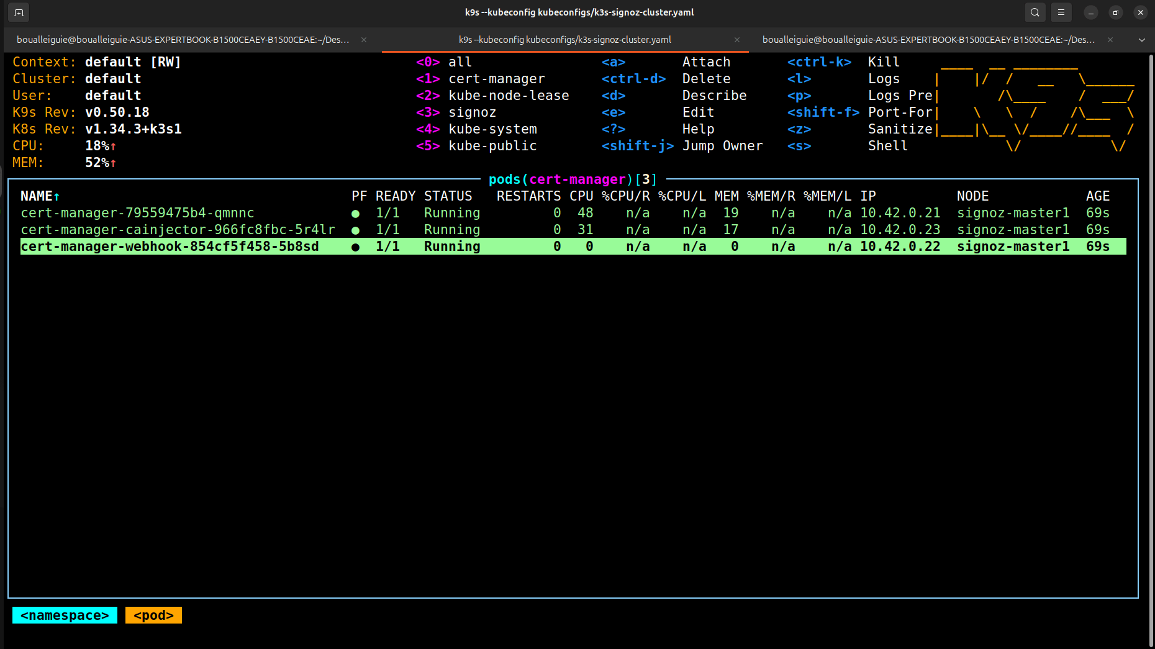The image size is (1155, 649).
Task: Click the NAME column header
Action: [x=40, y=196]
